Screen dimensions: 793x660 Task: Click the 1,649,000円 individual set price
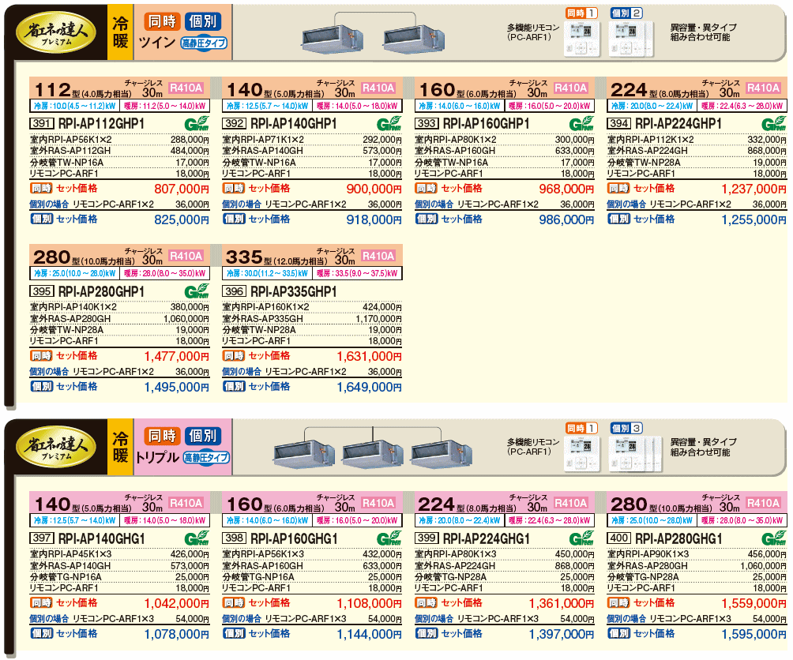(x=369, y=388)
